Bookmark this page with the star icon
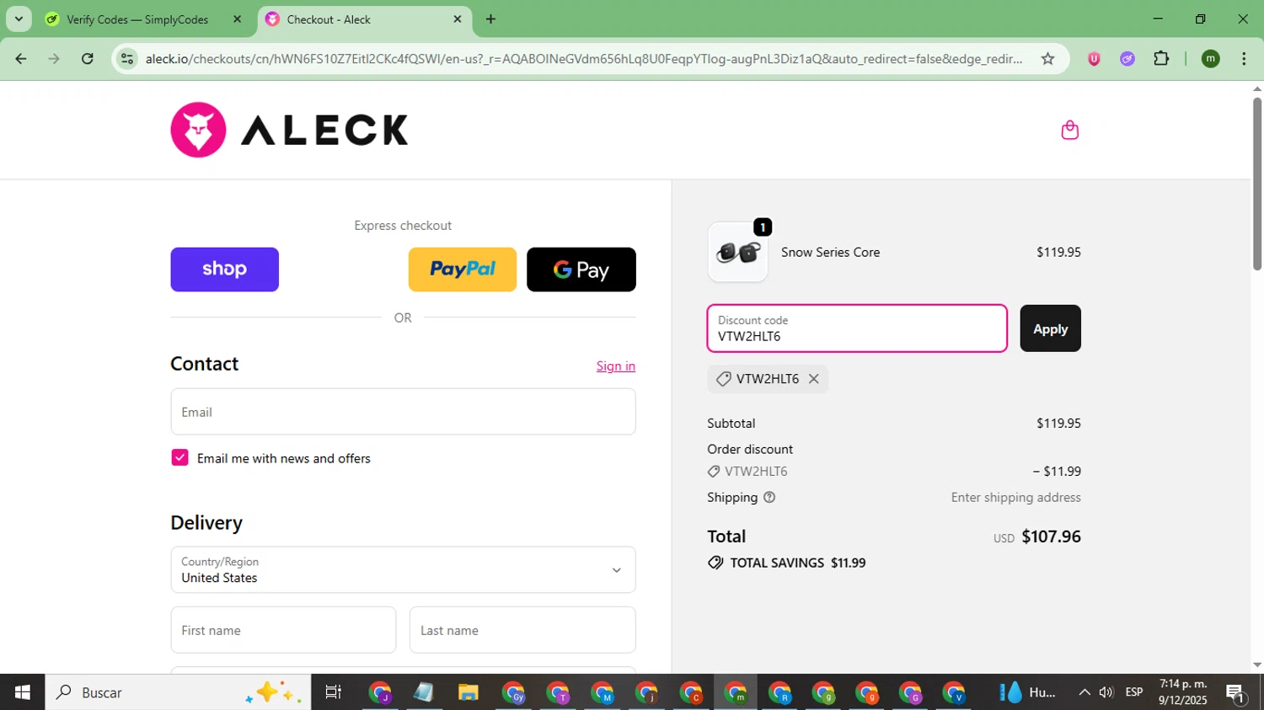 coord(1047,59)
